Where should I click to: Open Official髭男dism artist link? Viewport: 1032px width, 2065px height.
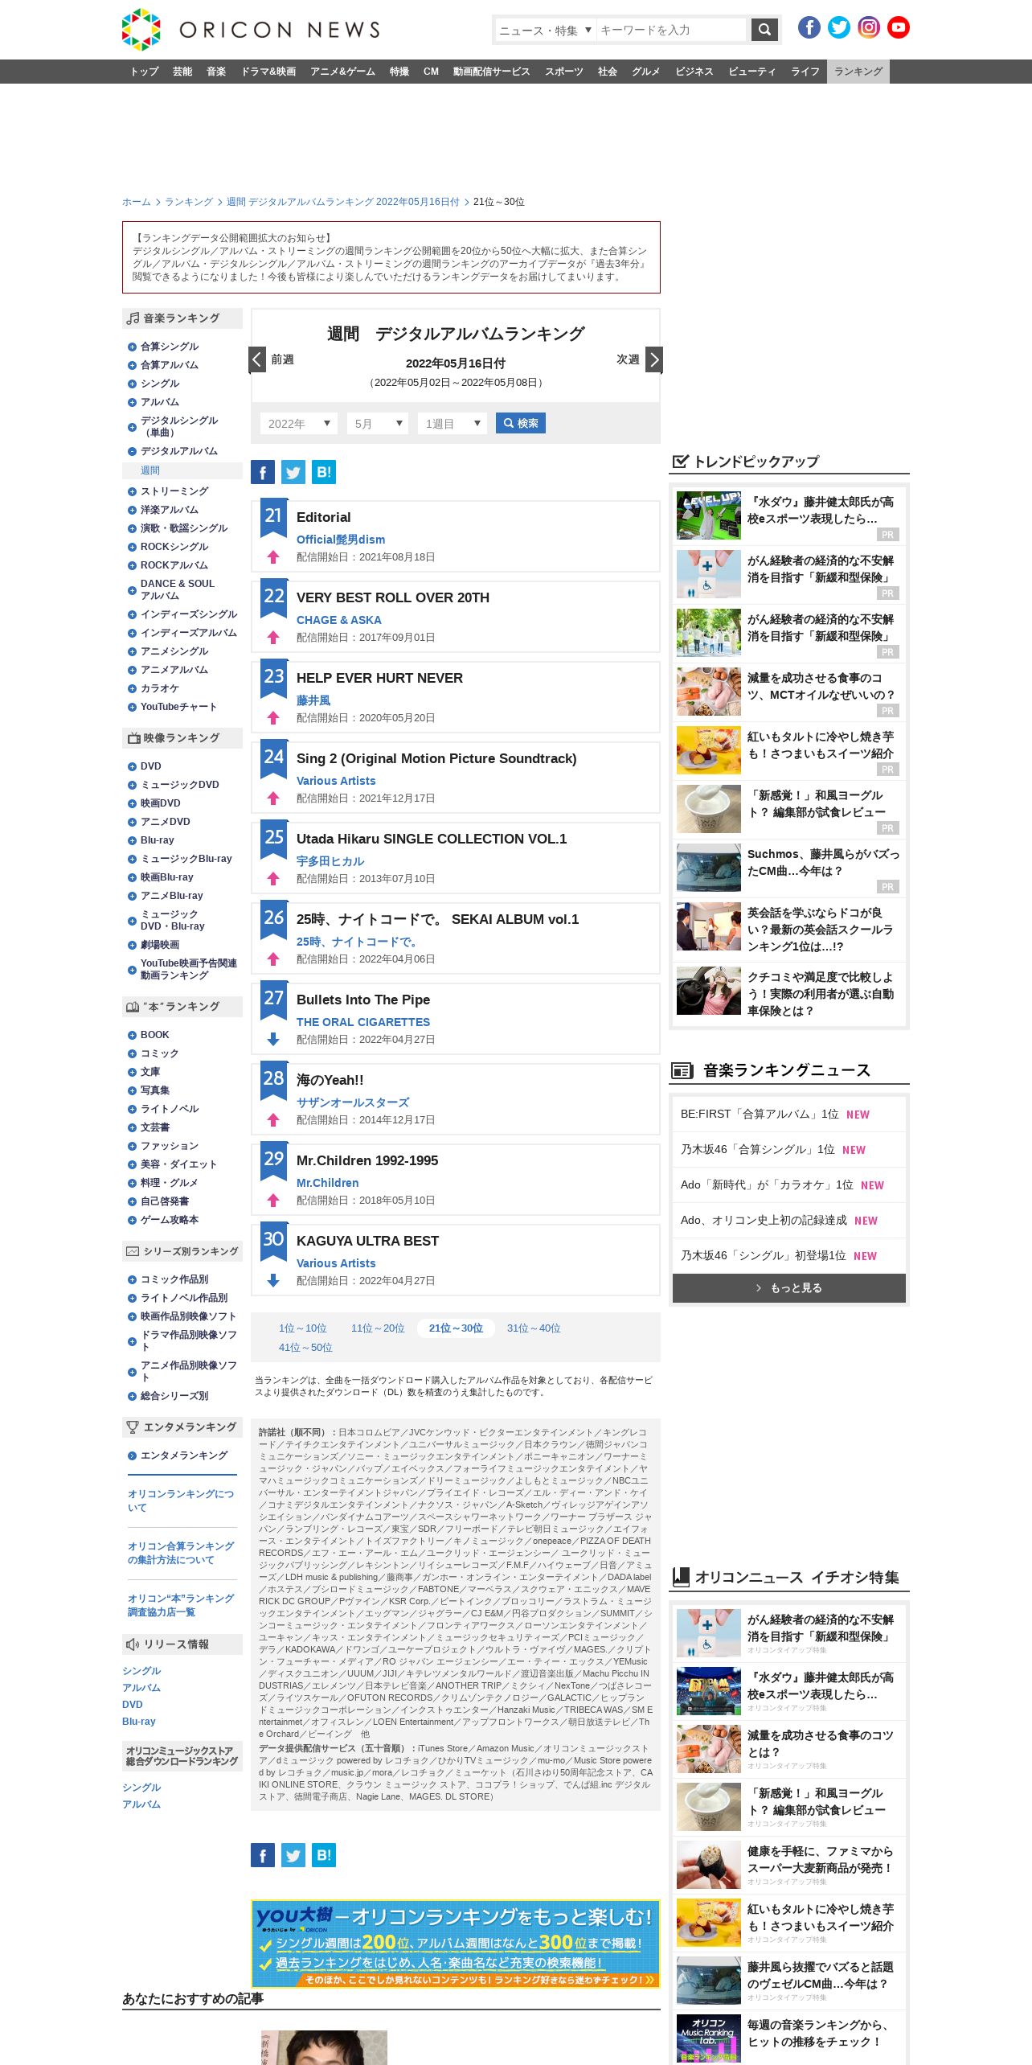(x=341, y=540)
